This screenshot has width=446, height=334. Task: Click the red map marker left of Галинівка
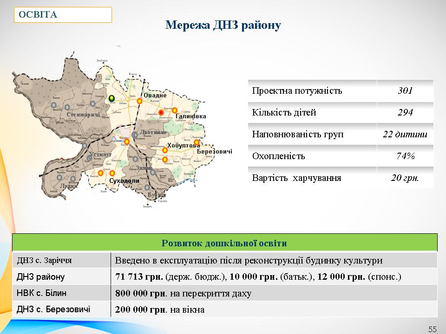tap(161, 112)
